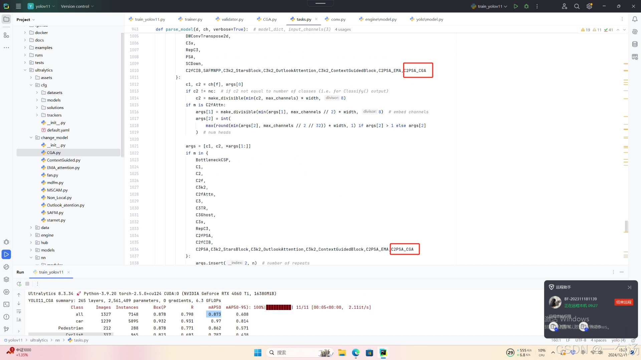
Task: Run train_yolov11 with the green play icon
Action: (516, 6)
